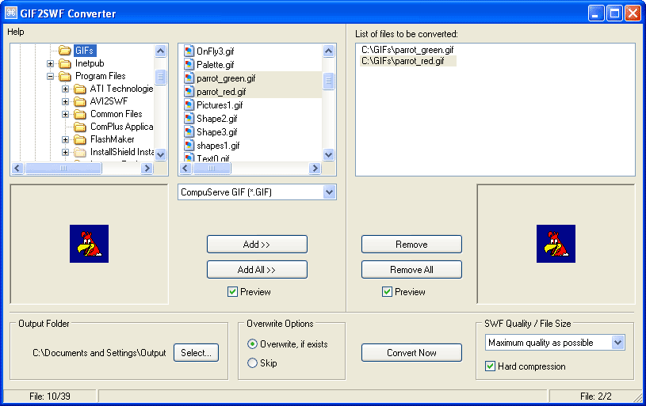Click the ATI Technologies folder icon
The height and width of the screenshot is (406, 646).
pos(80,89)
